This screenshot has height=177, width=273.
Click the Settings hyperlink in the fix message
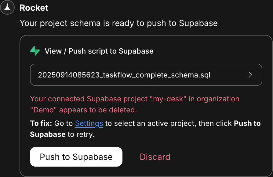[x=89, y=123]
